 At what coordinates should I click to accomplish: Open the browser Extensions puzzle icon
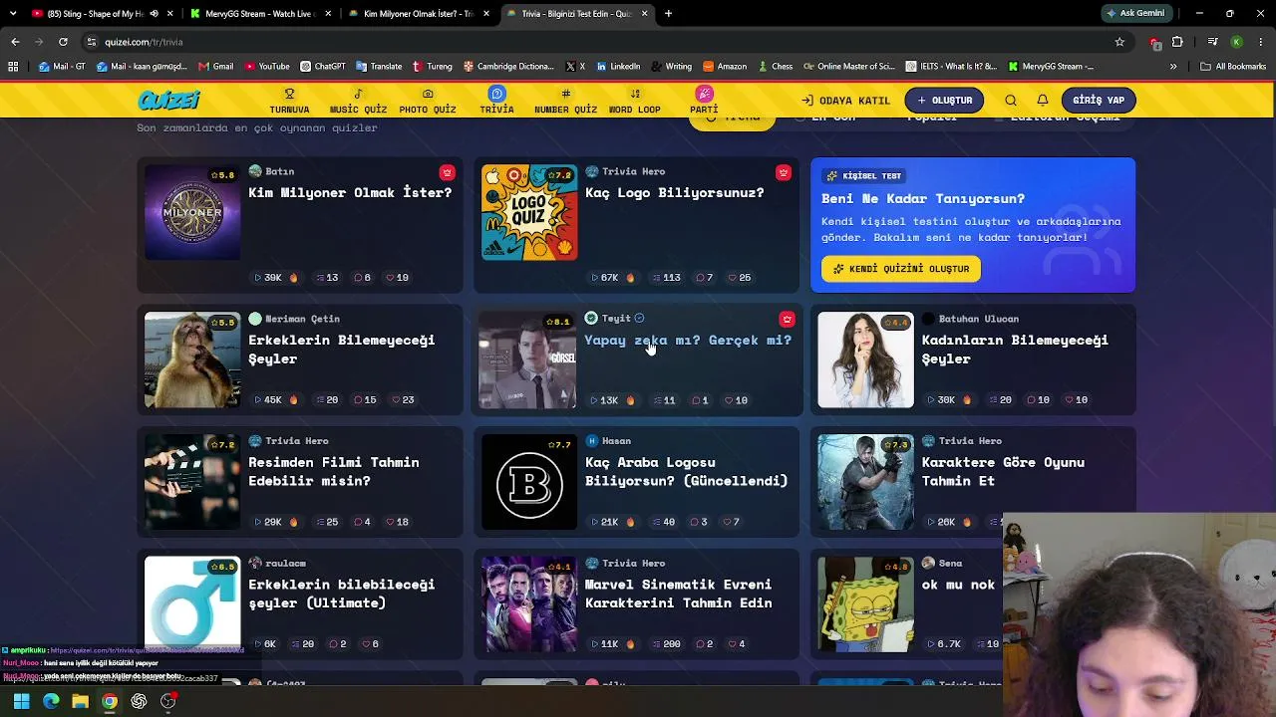pyautogui.click(x=1177, y=42)
